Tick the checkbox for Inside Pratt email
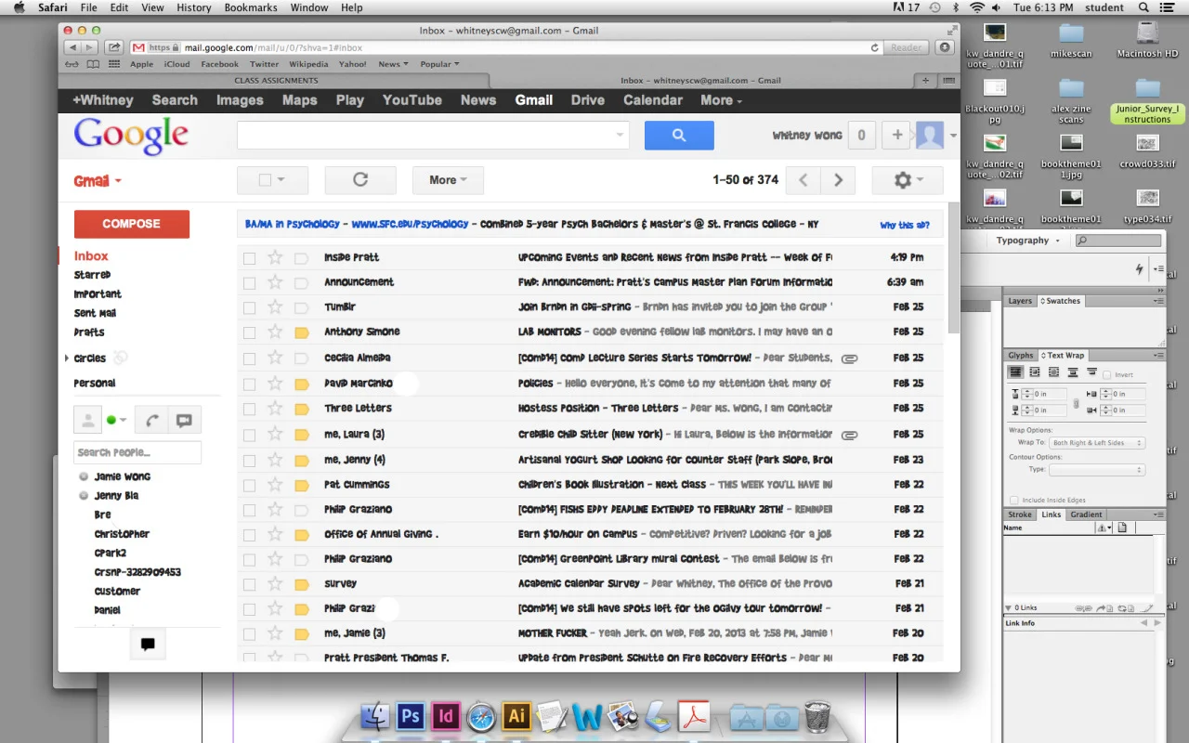The width and height of the screenshot is (1189, 743). point(249,258)
